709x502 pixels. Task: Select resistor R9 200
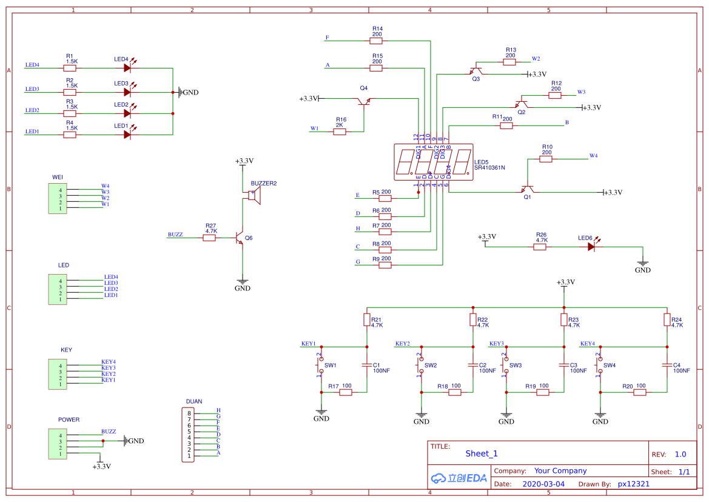tap(385, 265)
